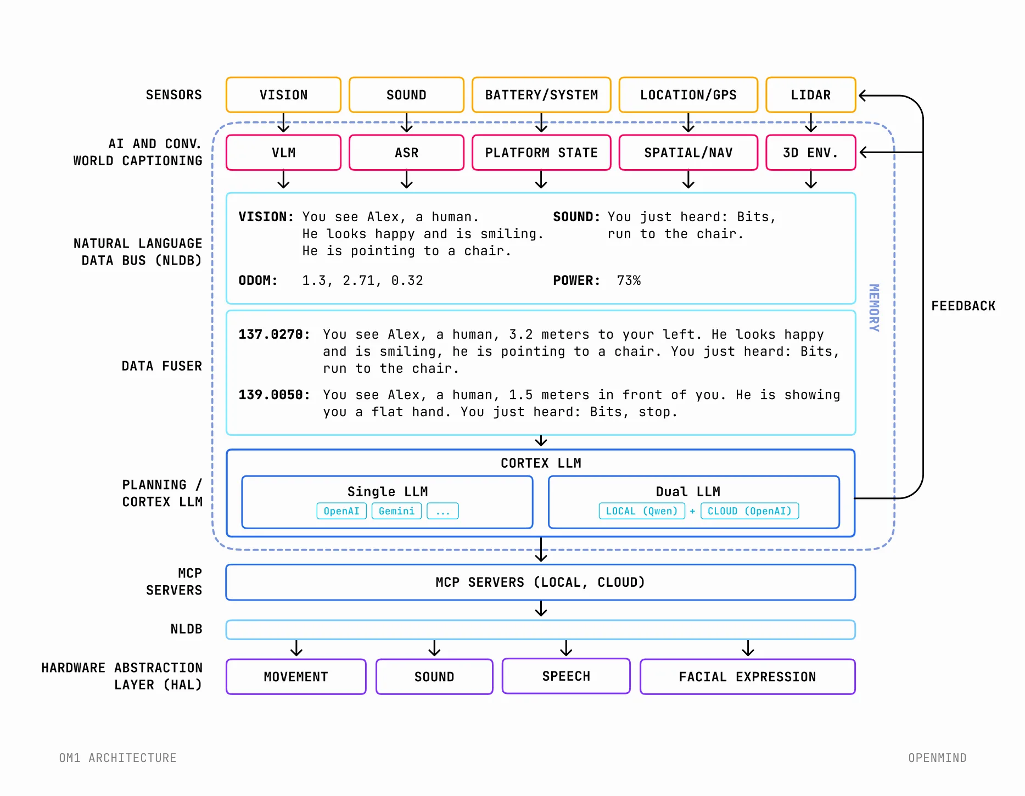The height and width of the screenshot is (796, 1025).
Task: Click the CORTEX LLM title
Action: pyautogui.click(x=541, y=463)
